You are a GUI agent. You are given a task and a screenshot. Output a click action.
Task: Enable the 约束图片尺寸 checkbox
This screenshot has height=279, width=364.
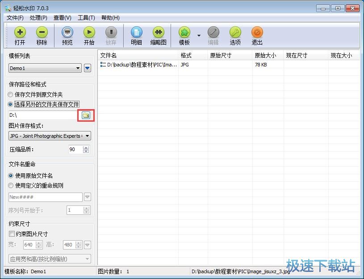pos(12,234)
